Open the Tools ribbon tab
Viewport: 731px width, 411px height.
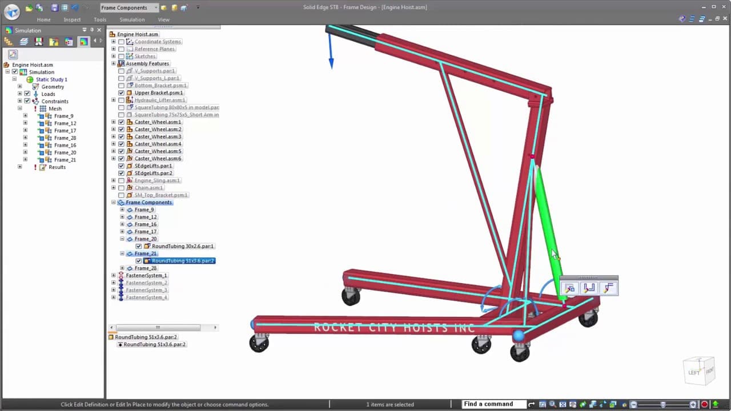pyautogui.click(x=100, y=19)
